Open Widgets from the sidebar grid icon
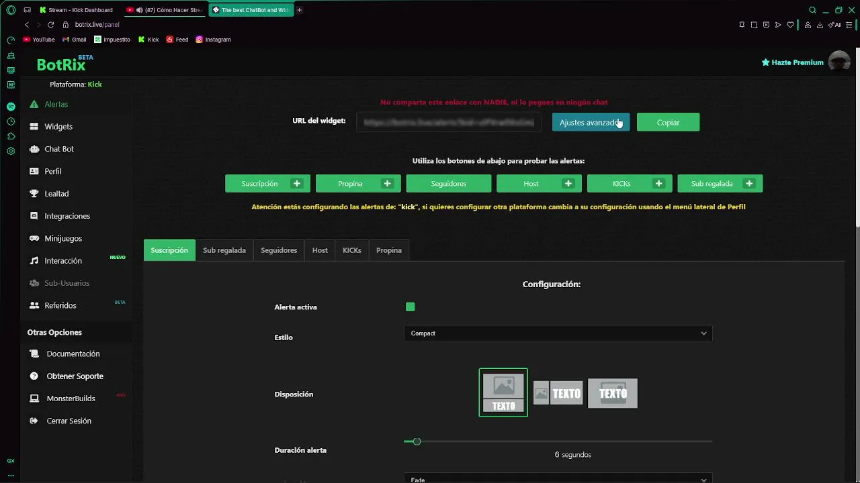860x483 pixels. pos(34,126)
